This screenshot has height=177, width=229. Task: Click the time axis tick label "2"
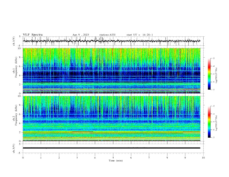coord(59,158)
